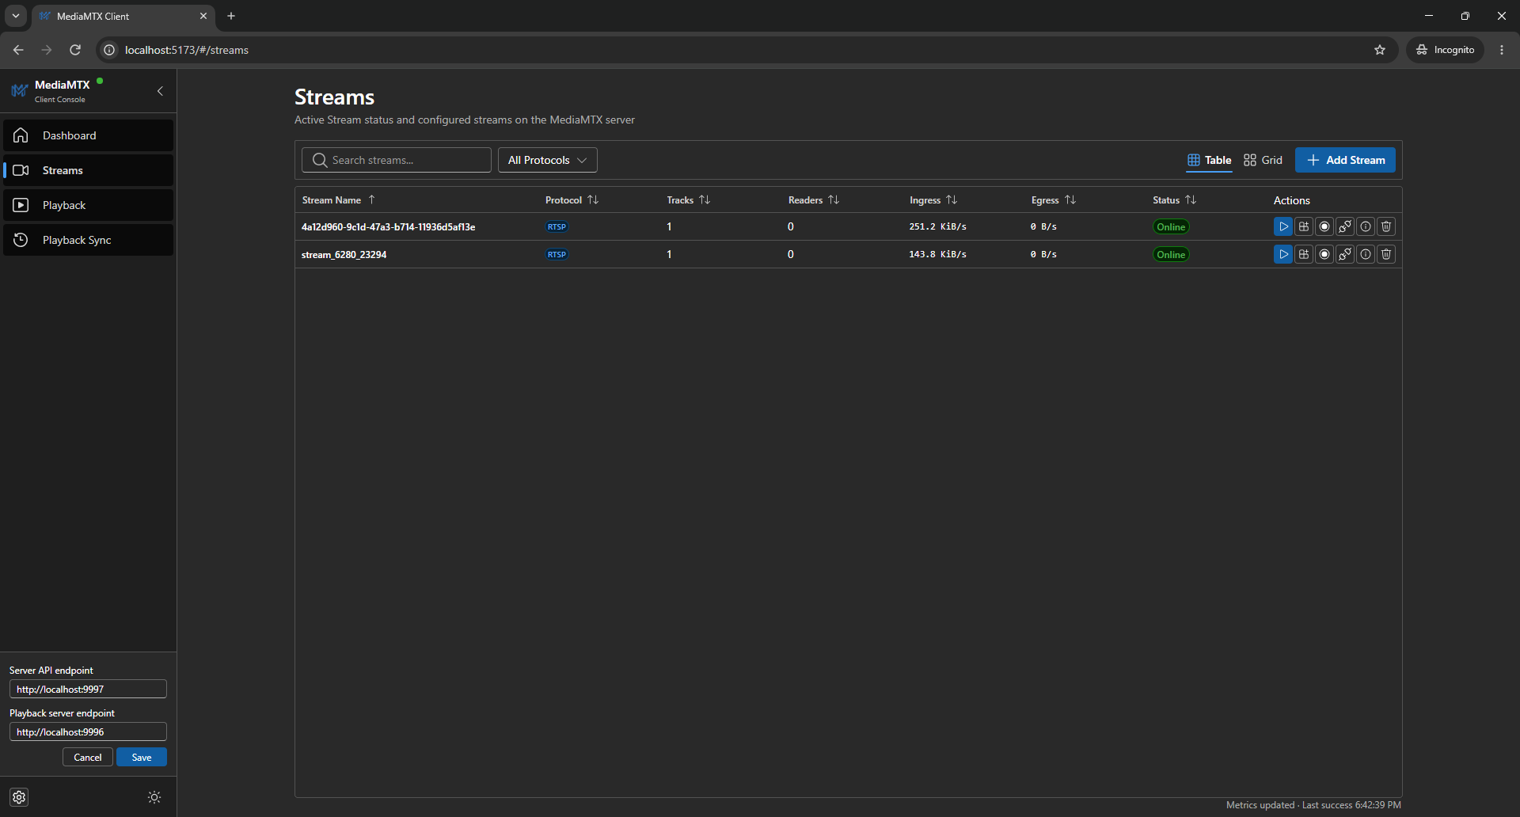This screenshot has width=1520, height=817.
Task: Open settings gear in sidebar footer
Action: [x=20, y=797]
